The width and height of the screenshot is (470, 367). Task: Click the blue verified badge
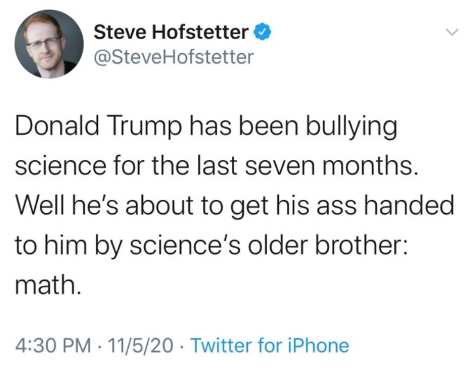(x=261, y=31)
